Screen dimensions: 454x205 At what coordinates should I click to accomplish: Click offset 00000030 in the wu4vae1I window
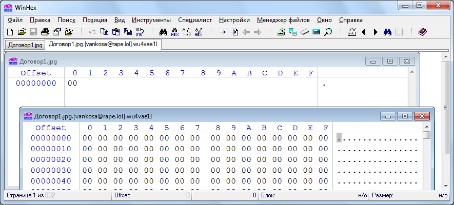pyautogui.click(x=51, y=170)
